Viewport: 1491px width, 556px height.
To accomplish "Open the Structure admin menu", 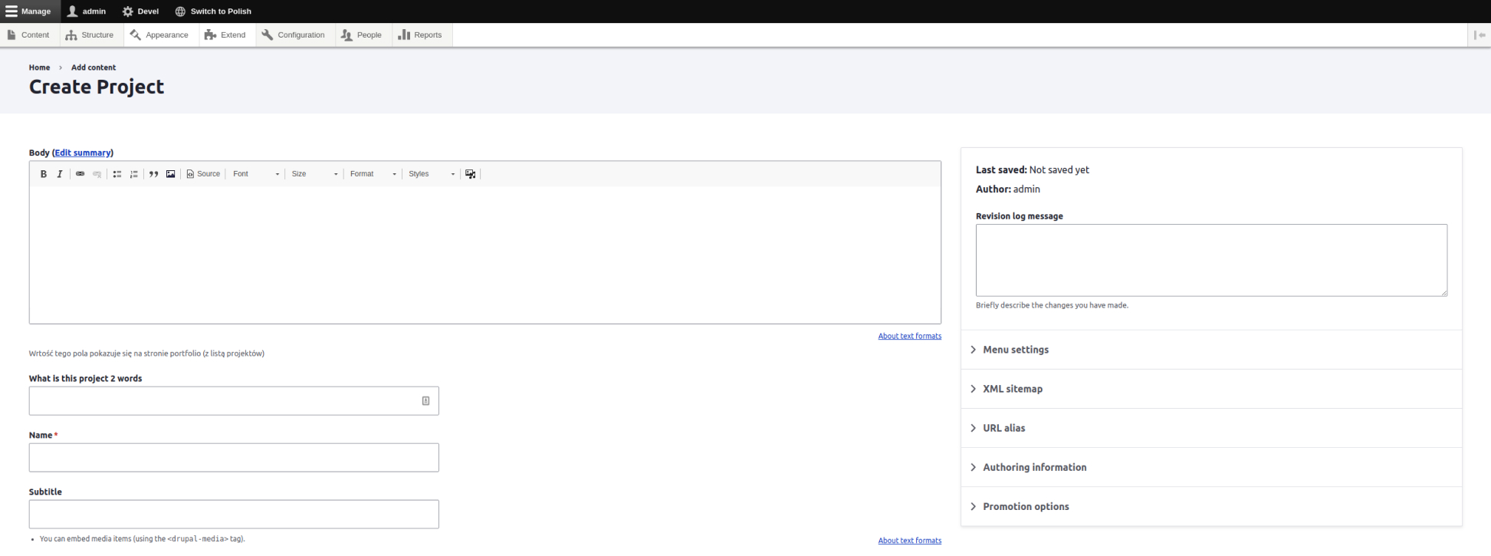I will click(90, 35).
